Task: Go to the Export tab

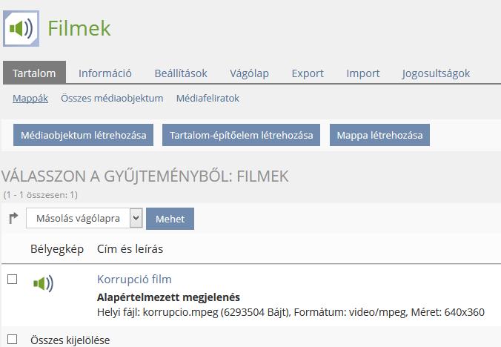Action: (308, 73)
